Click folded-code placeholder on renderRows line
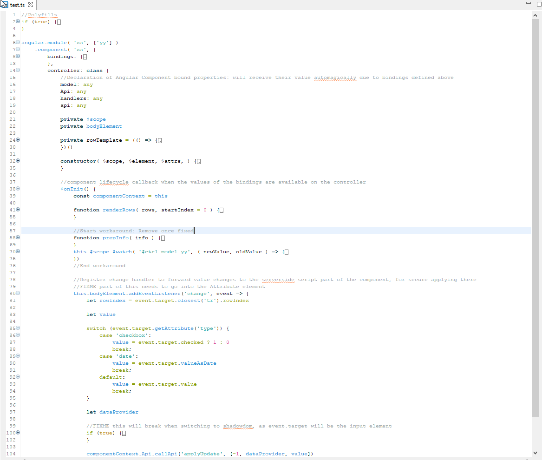Viewport: 542px width, 460px height. (x=222, y=210)
